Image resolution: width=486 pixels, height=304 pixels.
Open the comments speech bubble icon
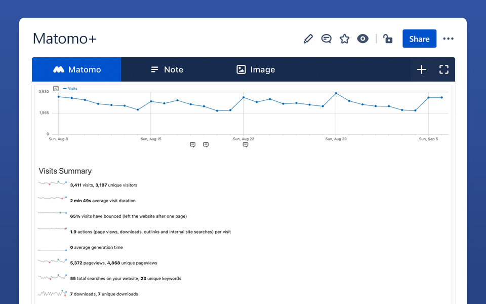point(327,39)
